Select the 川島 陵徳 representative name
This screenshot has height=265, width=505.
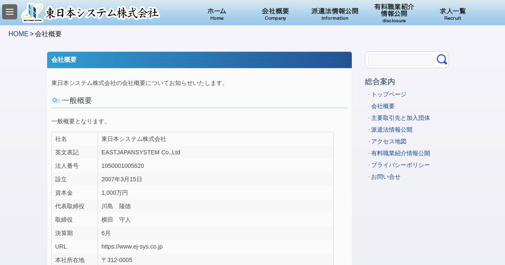click(116, 206)
